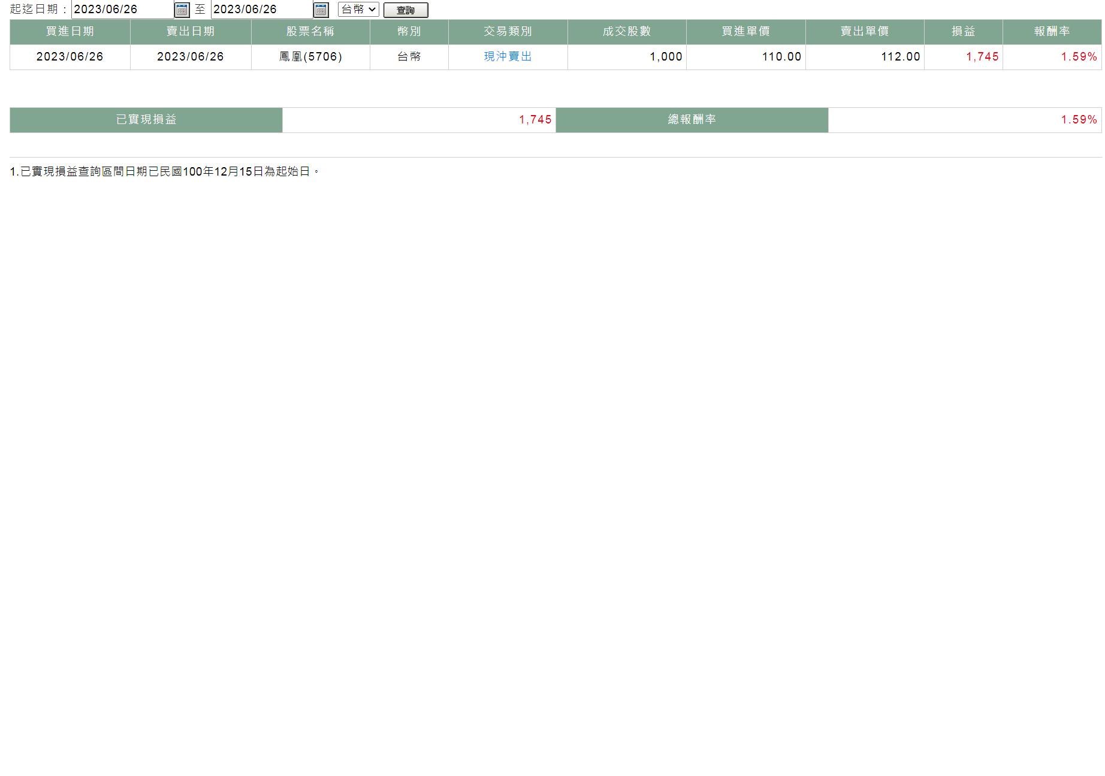
Task: Select the 已實現損益 summary label
Action: [146, 120]
